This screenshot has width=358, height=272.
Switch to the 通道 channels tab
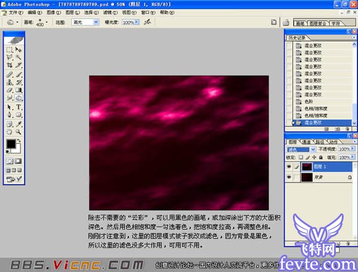[307, 142]
